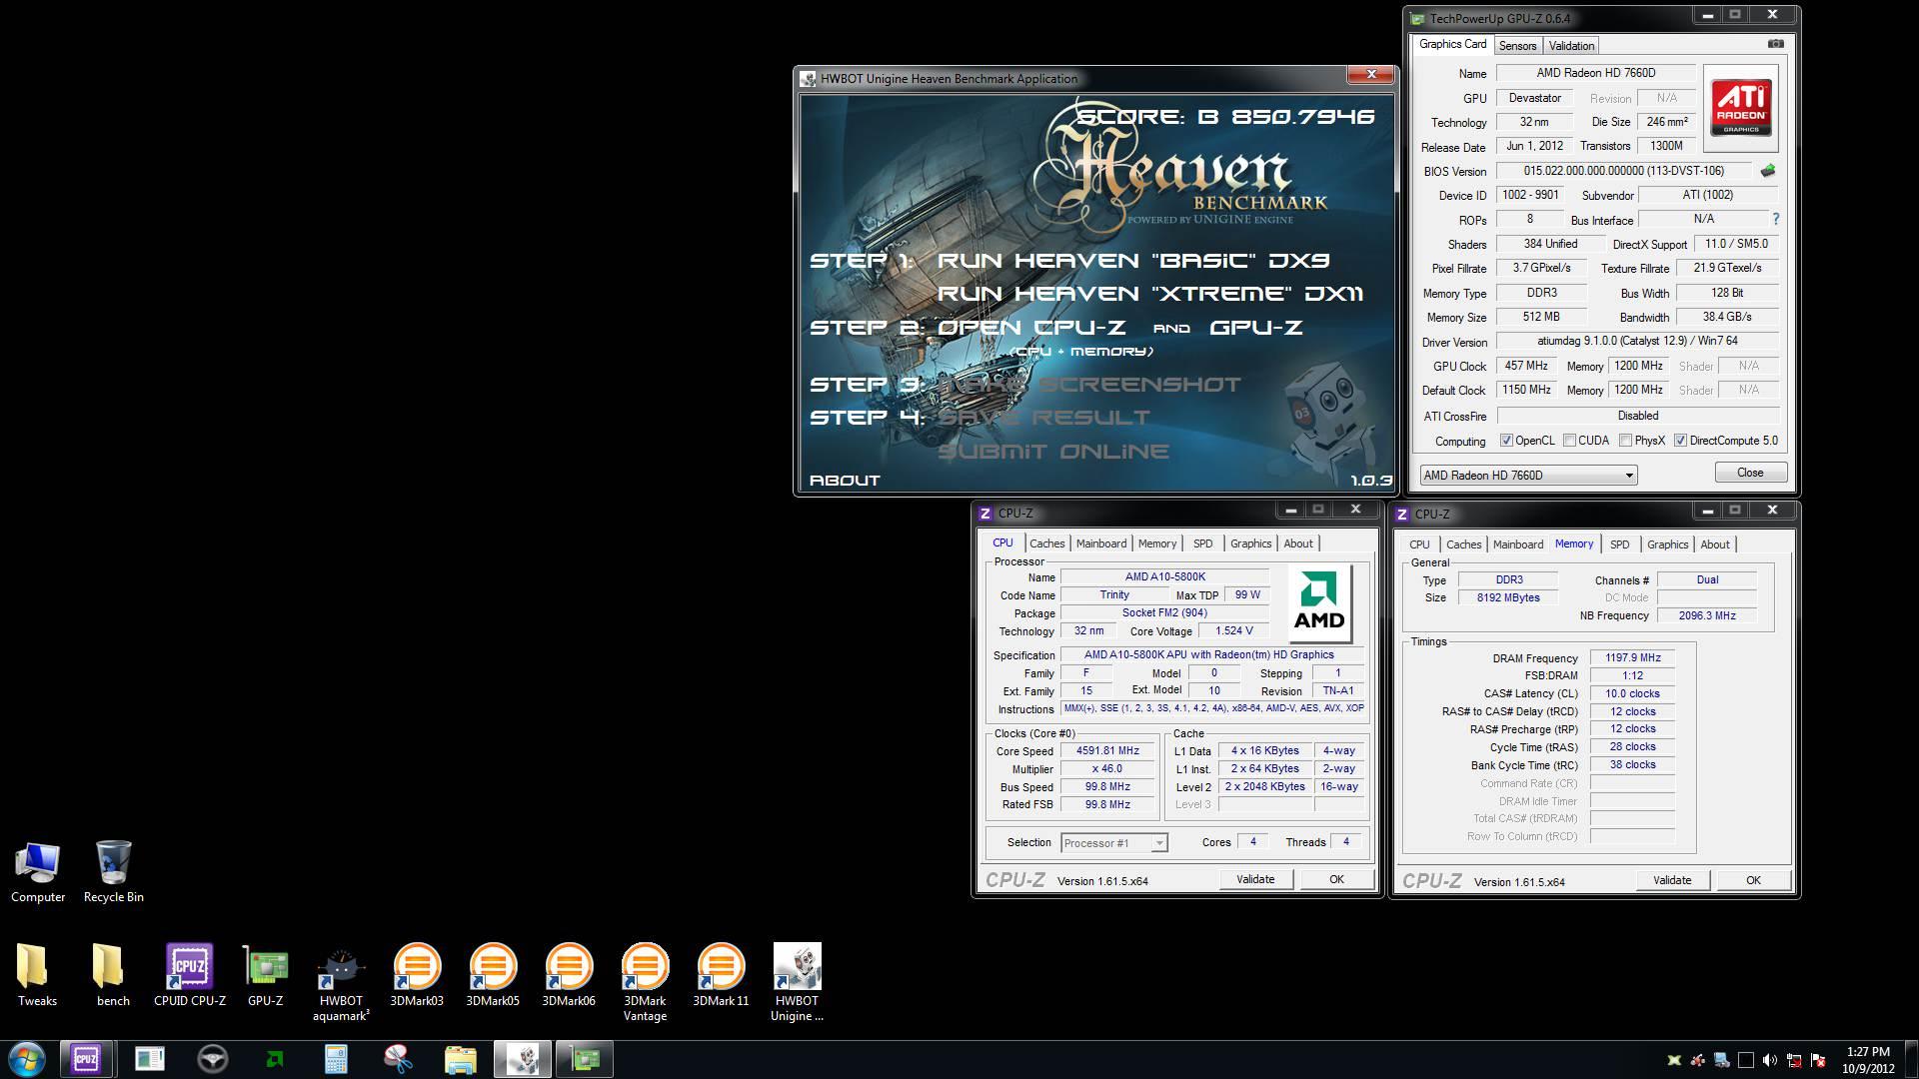
Task: Click the CAS# Latency value 10.0 clocks
Action: coord(1632,693)
